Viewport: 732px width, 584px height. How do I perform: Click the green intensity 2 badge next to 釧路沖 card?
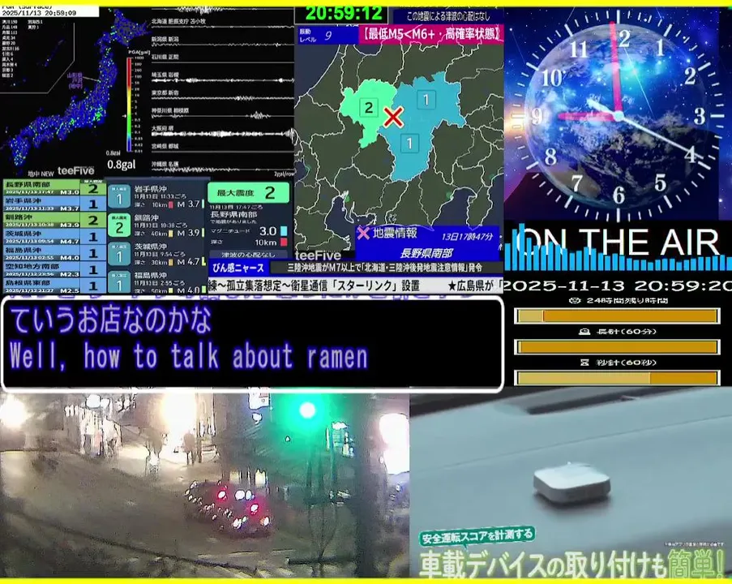(x=119, y=225)
